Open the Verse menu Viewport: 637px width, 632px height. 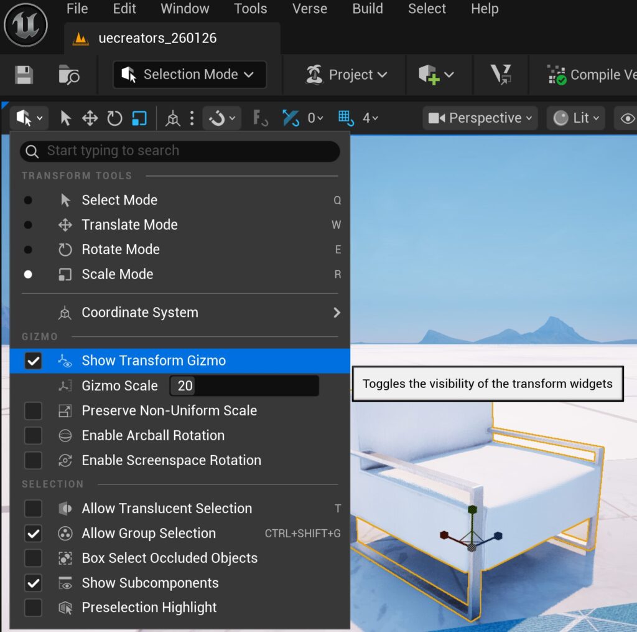(x=309, y=9)
